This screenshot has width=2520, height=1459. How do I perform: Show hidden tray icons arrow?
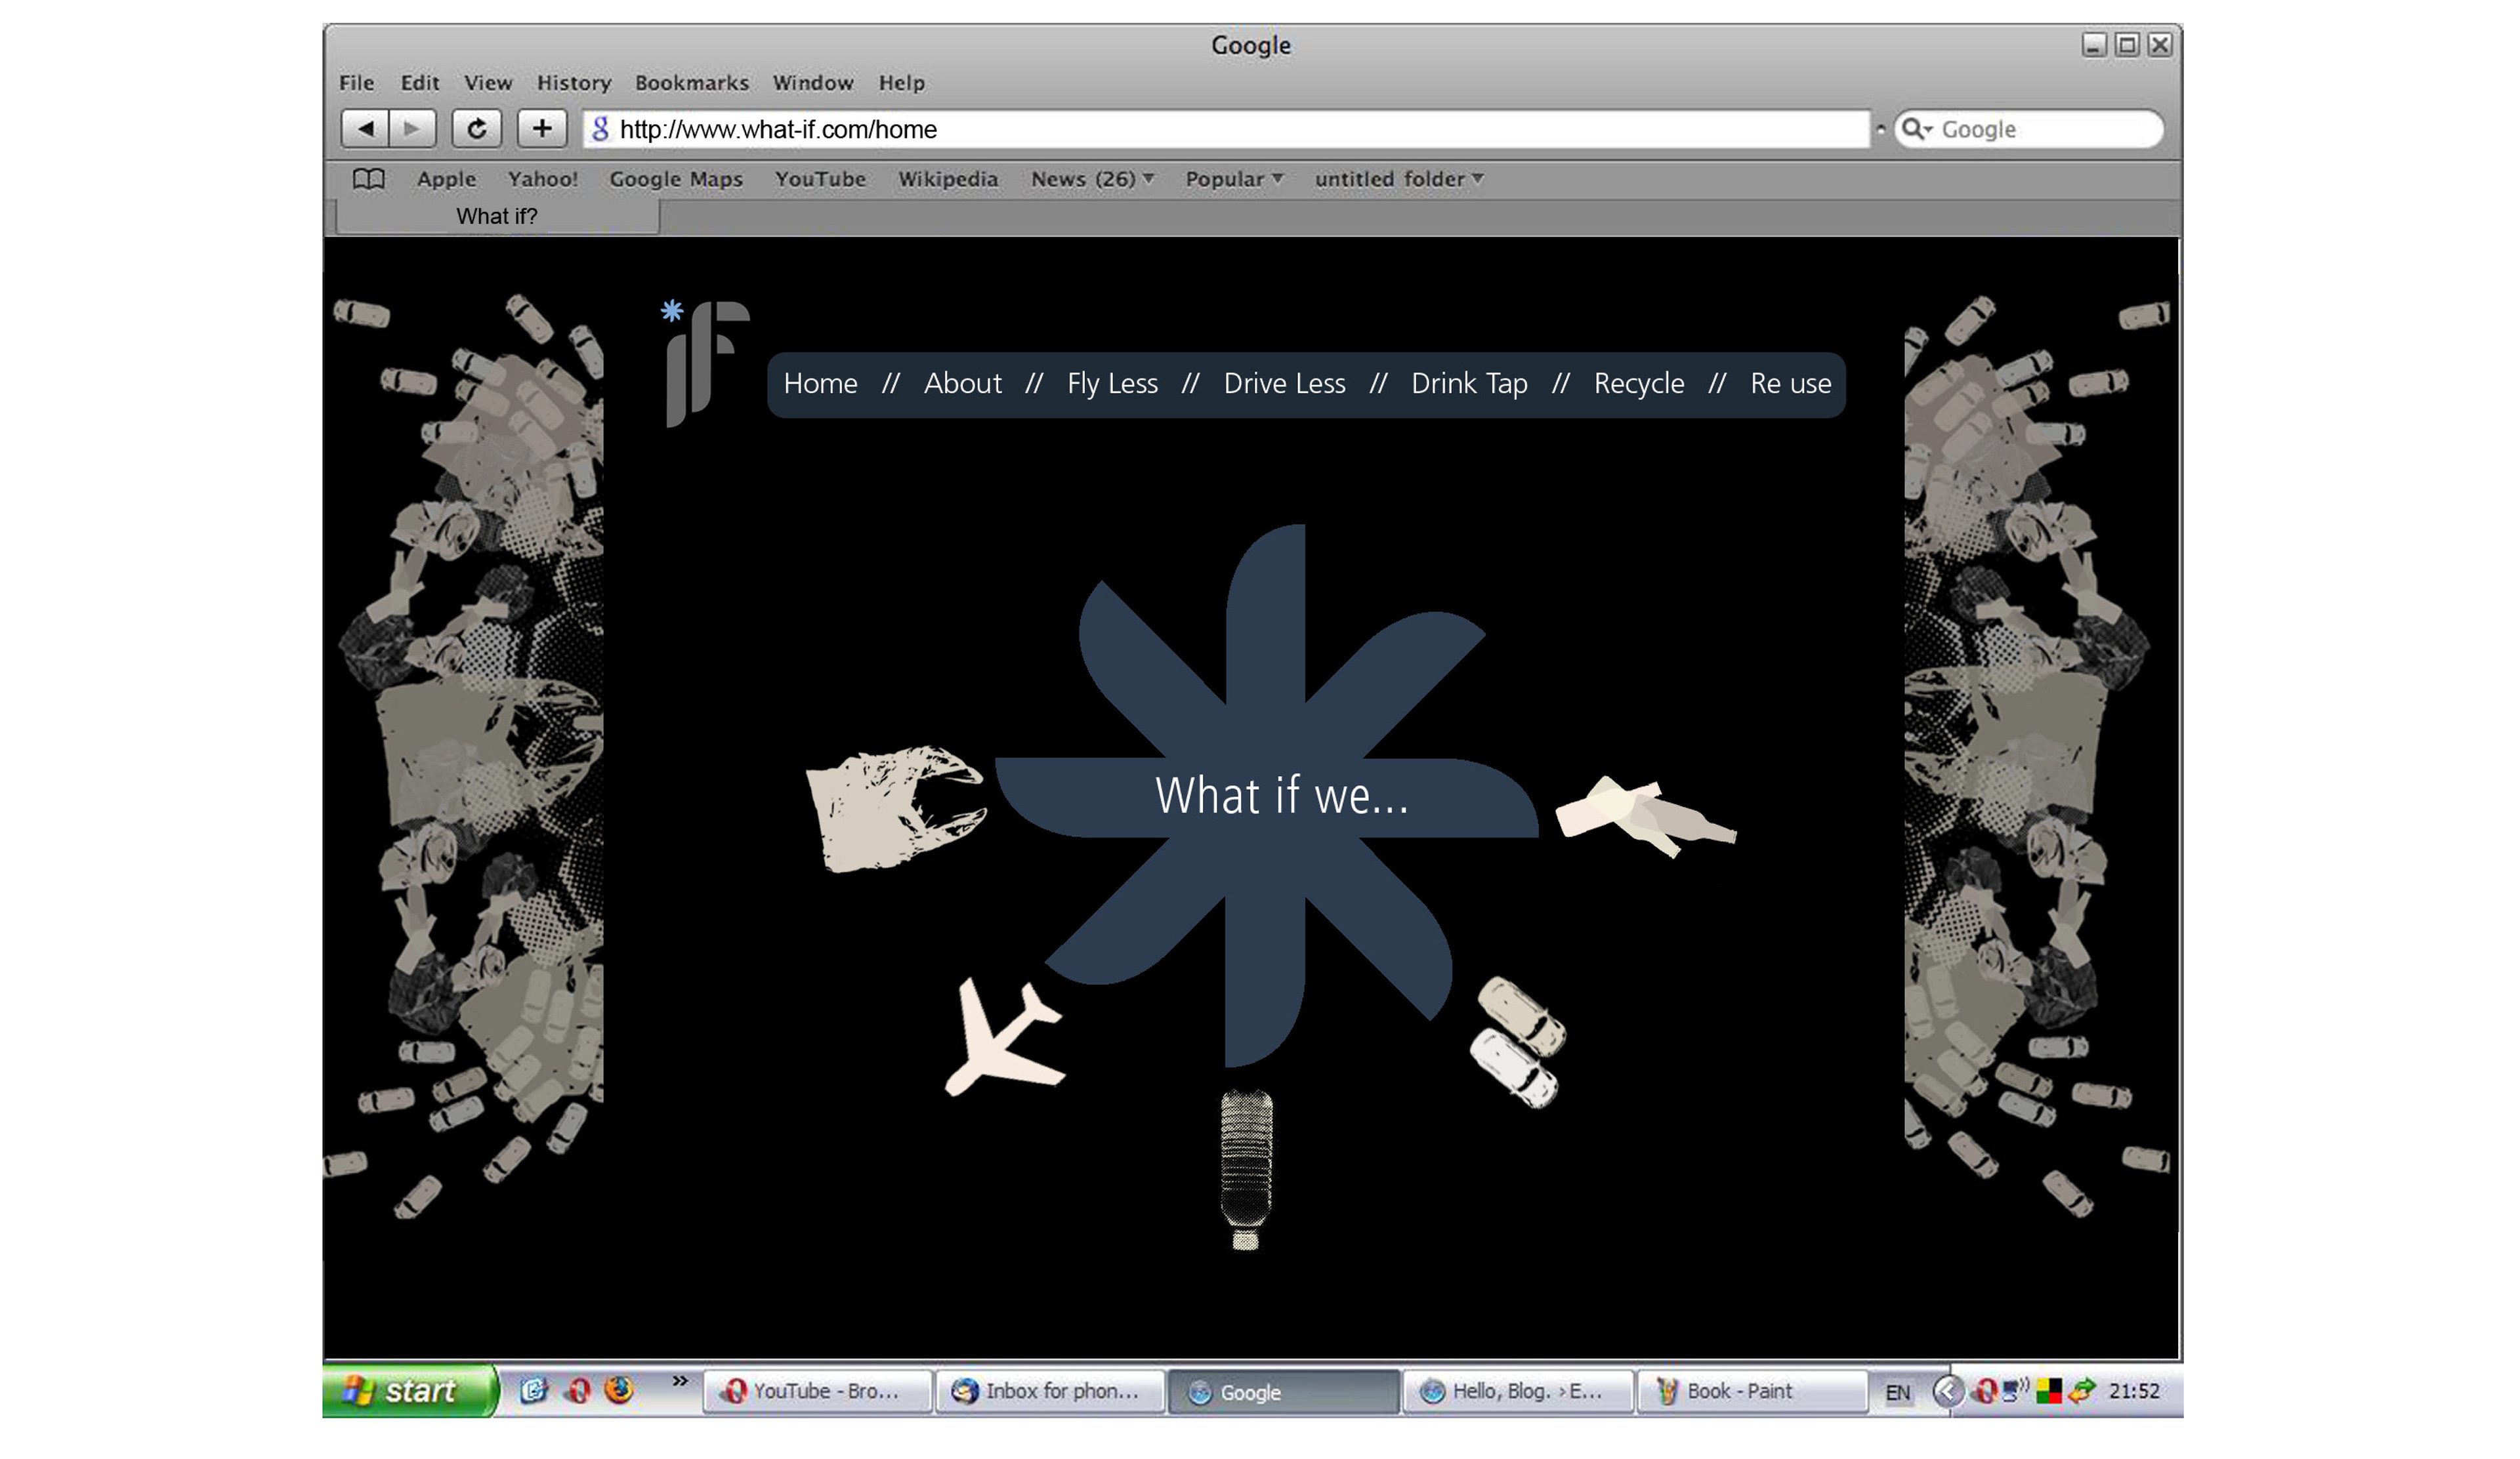(1948, 1391)
